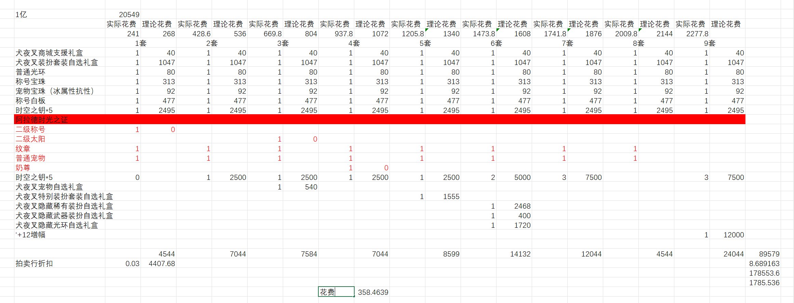Click the cell with 1072

(372, 34)
